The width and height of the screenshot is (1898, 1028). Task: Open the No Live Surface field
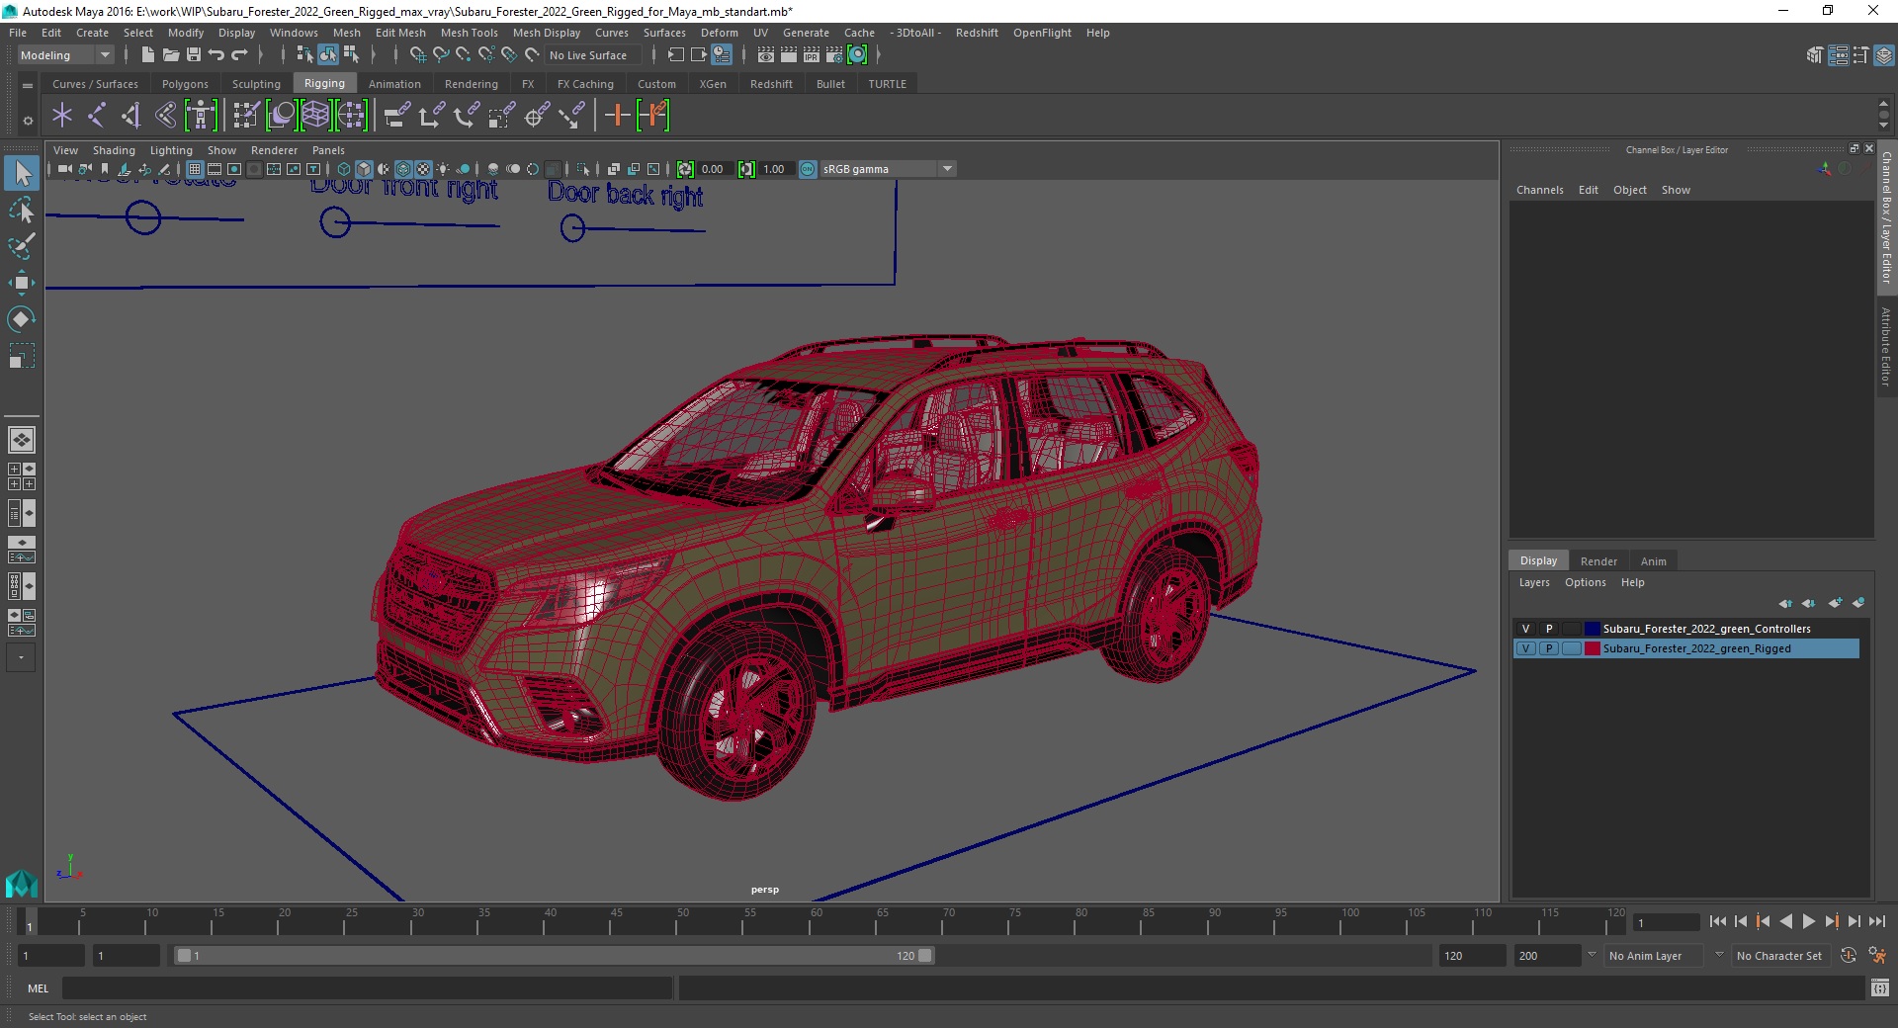pos(592,55)
